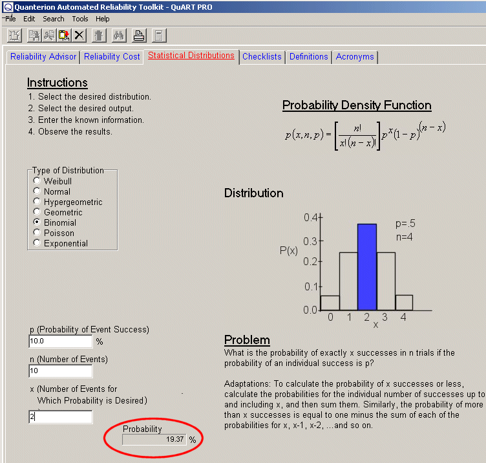The image size is (486, 463).
Task: Click the text 'Observe the results.'
Action: click(75, 132)
